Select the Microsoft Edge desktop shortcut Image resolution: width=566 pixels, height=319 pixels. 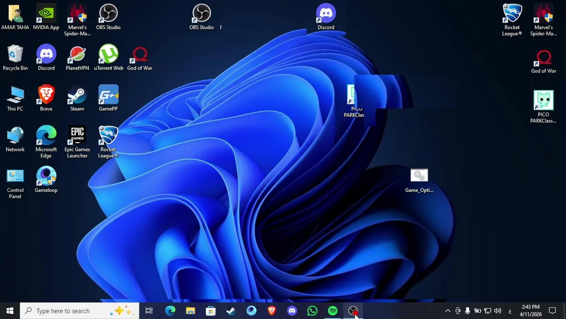click(46, 143)
